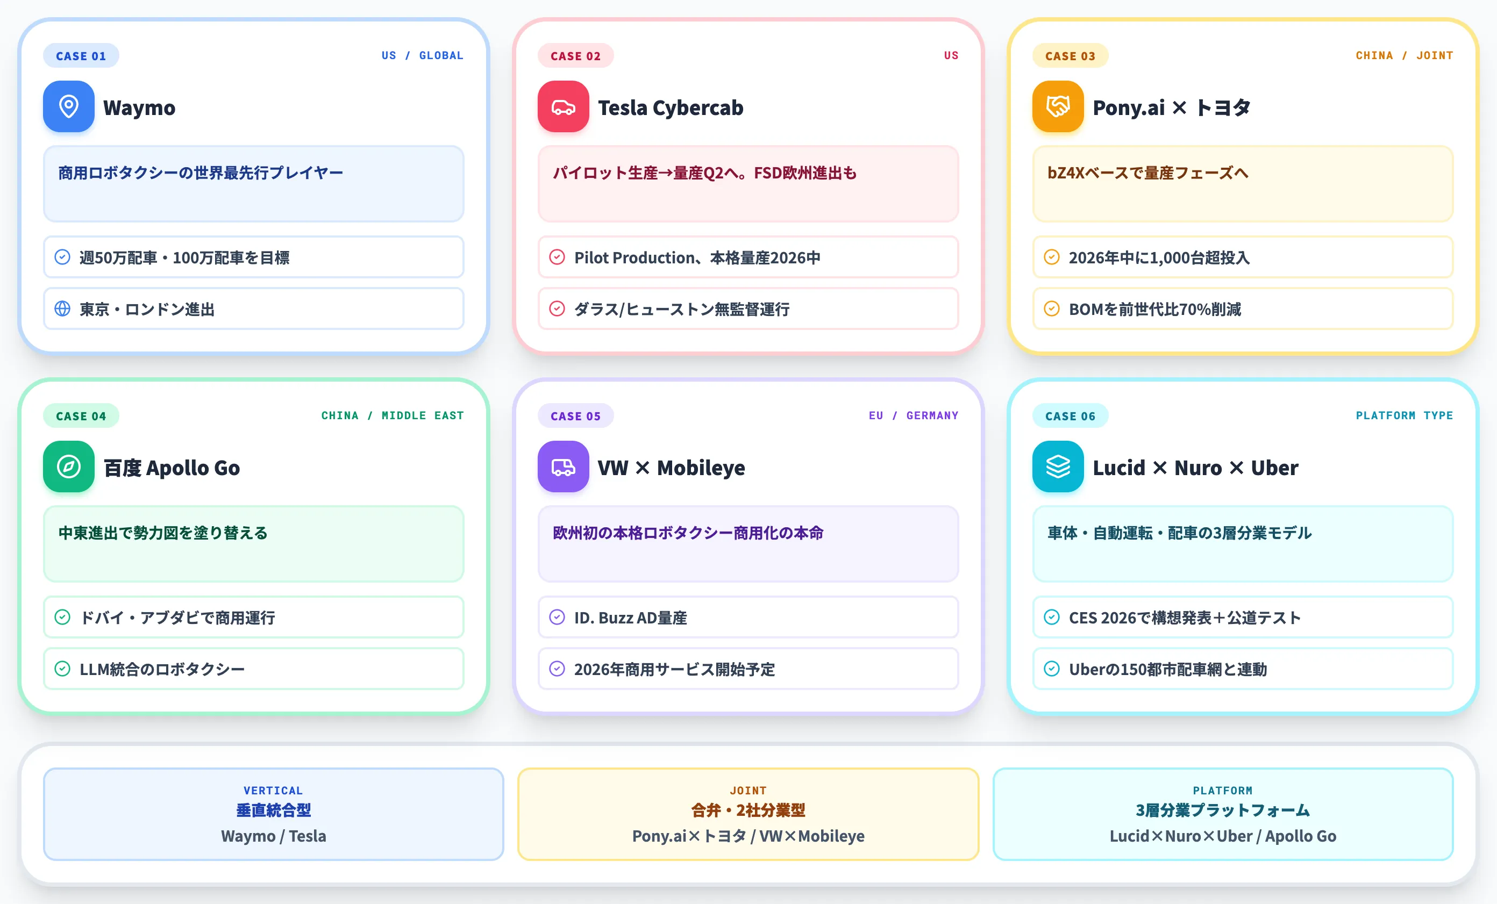The width and height of the screenshot is (1497, 904).
Task: Click check icon beside ドバイ・アブダビで商用運行
Action: tap(62, 617)
